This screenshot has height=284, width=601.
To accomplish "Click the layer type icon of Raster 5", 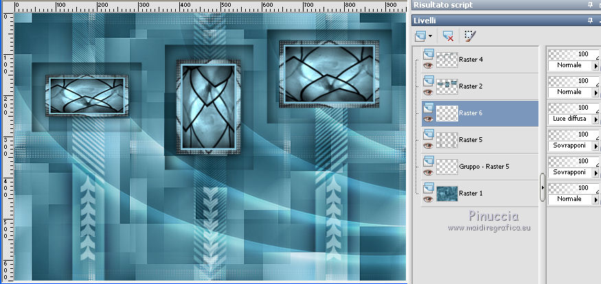I will point(429,134).
